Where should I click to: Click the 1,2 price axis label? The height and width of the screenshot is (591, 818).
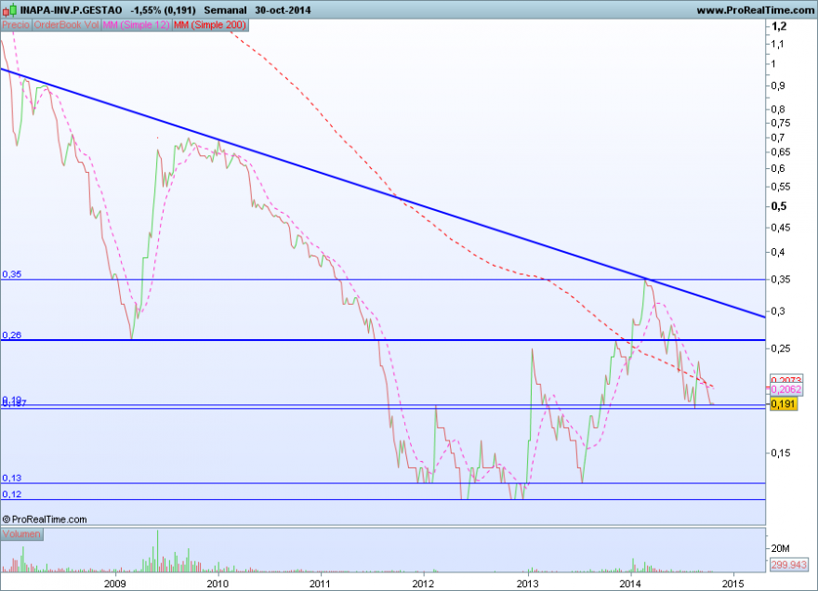pyautogui.click(x=779, y=27)
